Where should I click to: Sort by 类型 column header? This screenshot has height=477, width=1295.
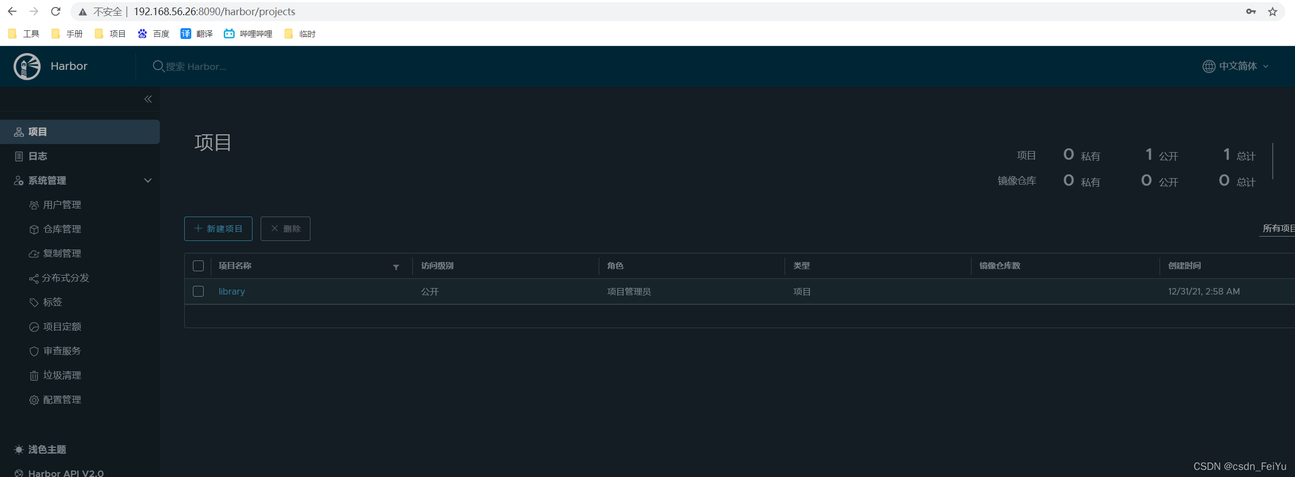point(801,266)
